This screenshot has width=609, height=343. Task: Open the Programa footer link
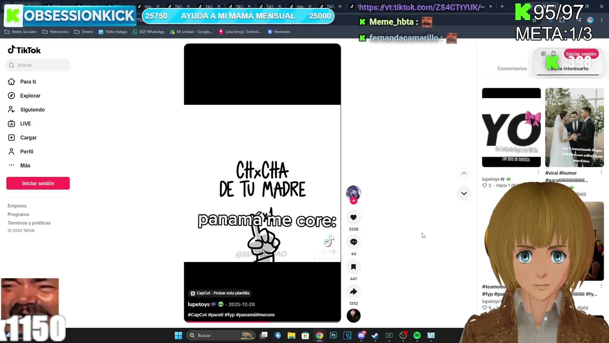click(18, 214)
